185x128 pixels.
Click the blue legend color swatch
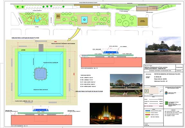148,111
